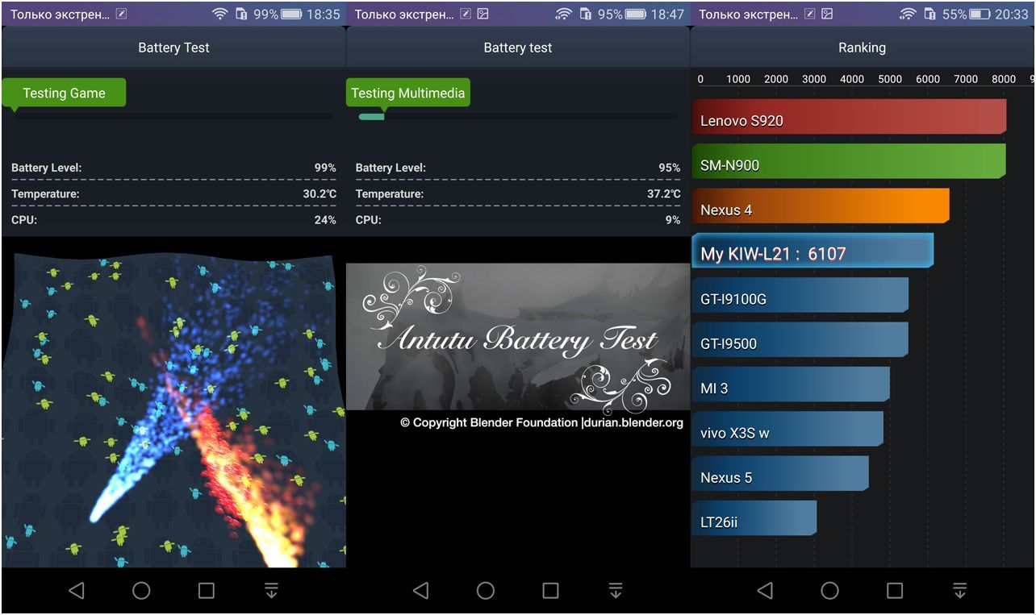Tap the back arrow on the Ranking screen

tap(765, 591)
